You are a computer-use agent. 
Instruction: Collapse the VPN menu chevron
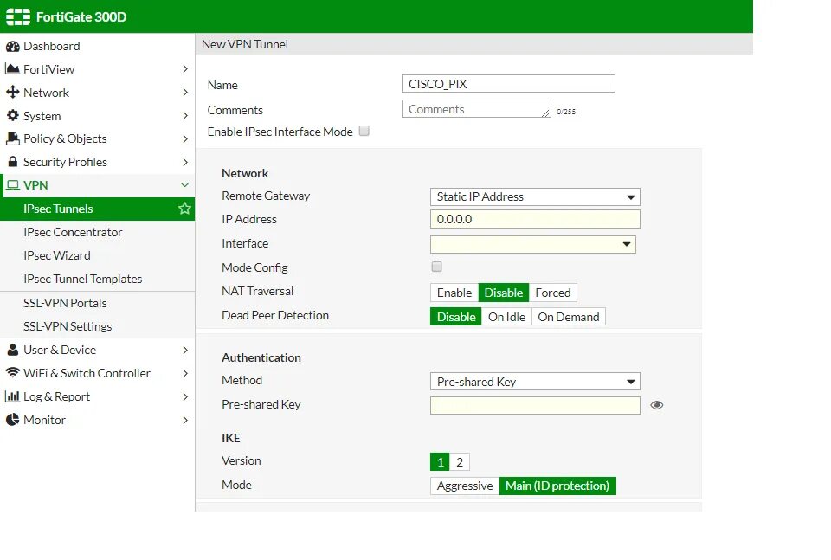coord(185,185)
